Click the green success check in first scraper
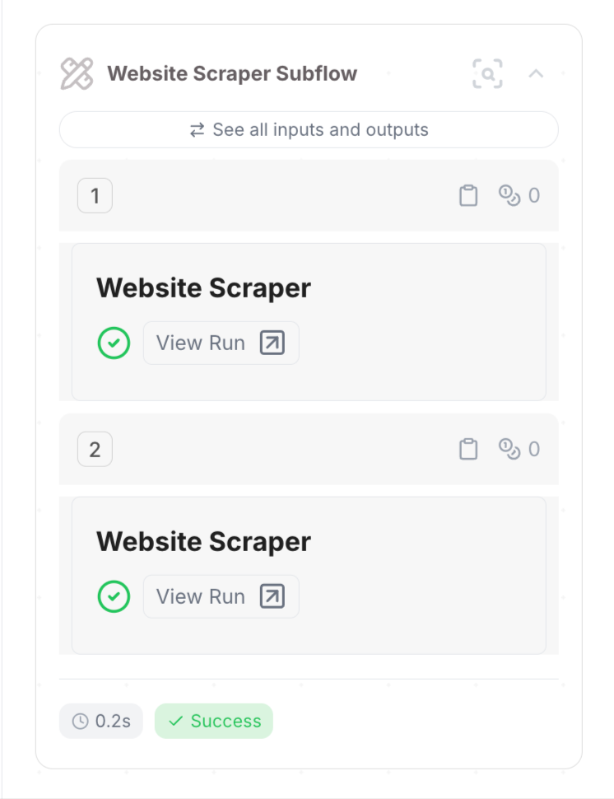 (x=114, y=343)
